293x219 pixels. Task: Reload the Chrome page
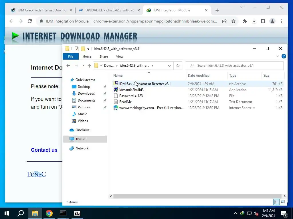pos(30,21)
